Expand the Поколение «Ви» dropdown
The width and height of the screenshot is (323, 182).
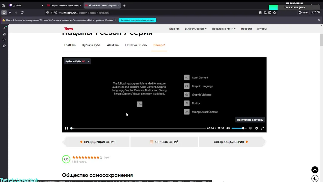pyautogui.click(x=224, y=29)
